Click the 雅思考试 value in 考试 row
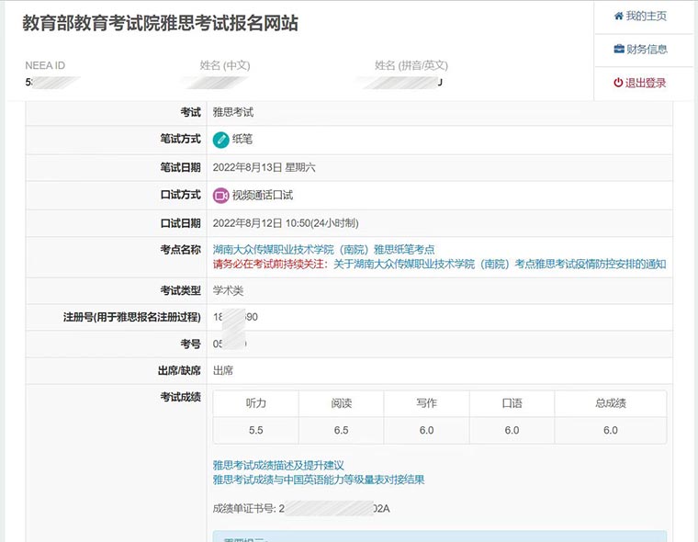 232,112
